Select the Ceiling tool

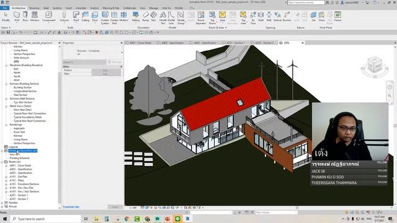click(86, 17)
